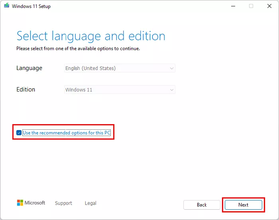Click the Next button
Viewport: 279px width, 220px height.
coord(244,205)
